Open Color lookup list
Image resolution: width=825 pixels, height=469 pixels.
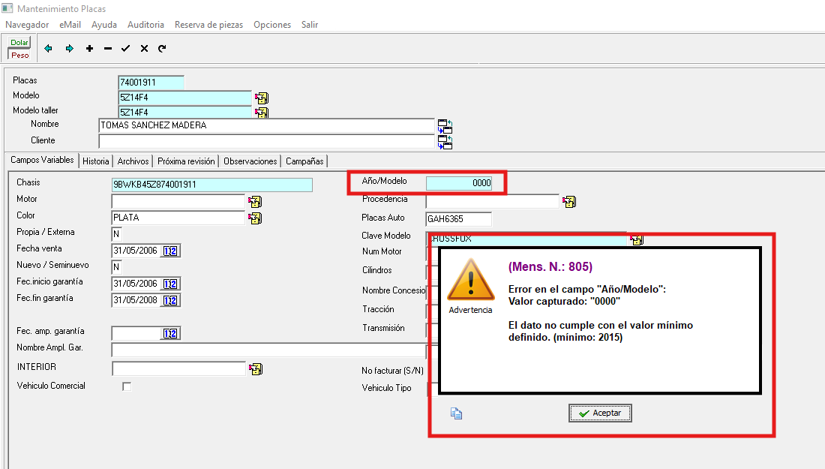click(x=255, y=218)
